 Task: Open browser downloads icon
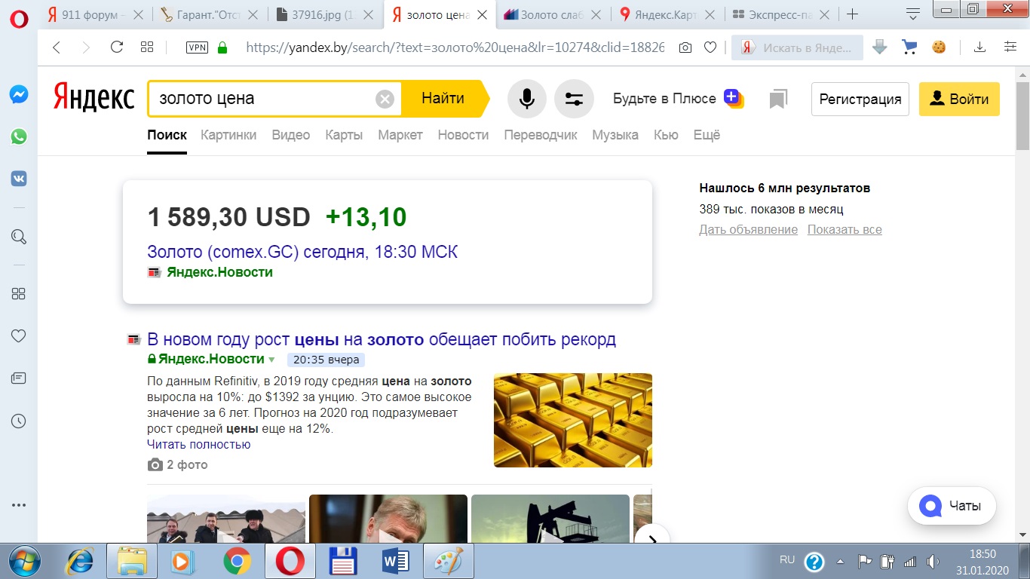(979, 47)
